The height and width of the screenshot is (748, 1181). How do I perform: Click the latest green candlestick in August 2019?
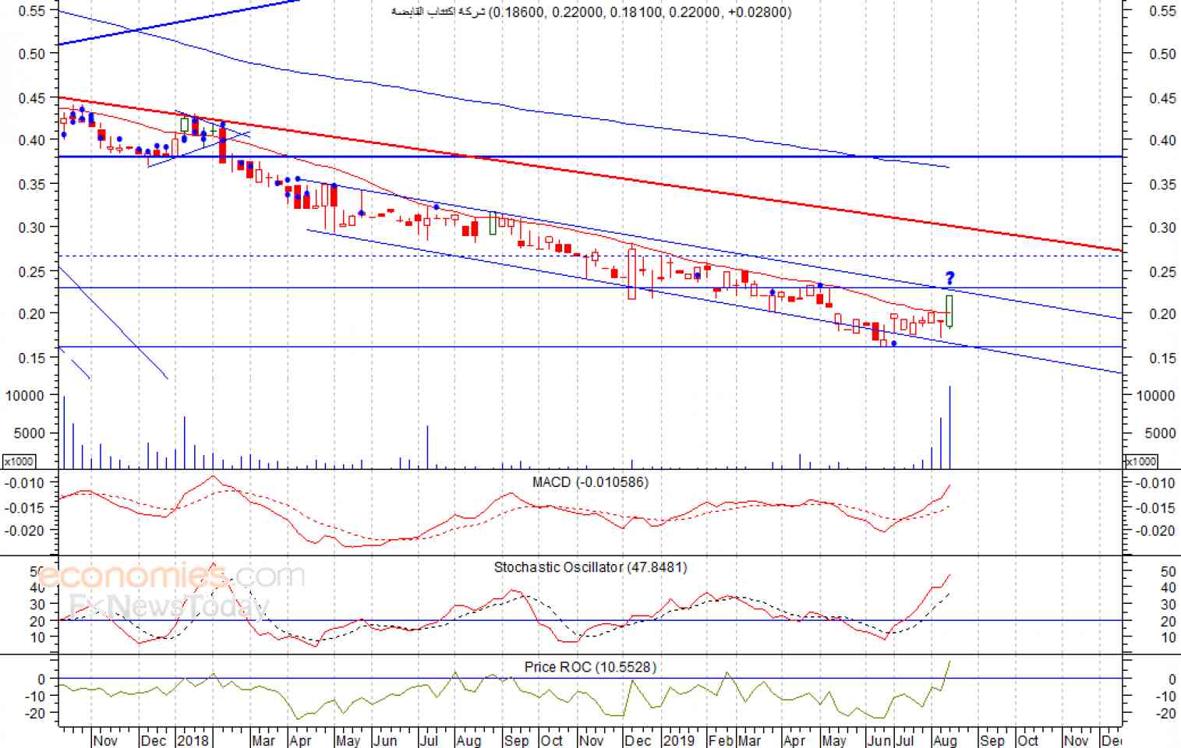point(949,311)
